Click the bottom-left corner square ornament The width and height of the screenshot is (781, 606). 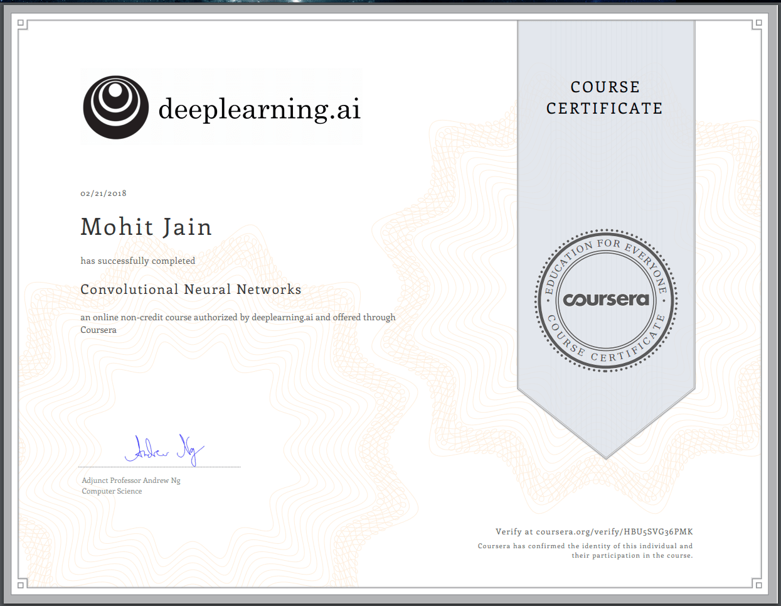21,585
